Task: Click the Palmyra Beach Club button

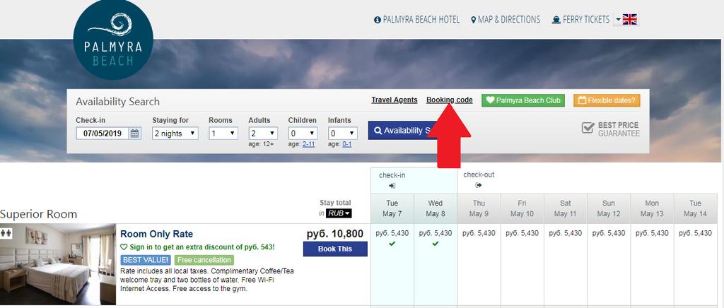Action: [x=522, y=100]
